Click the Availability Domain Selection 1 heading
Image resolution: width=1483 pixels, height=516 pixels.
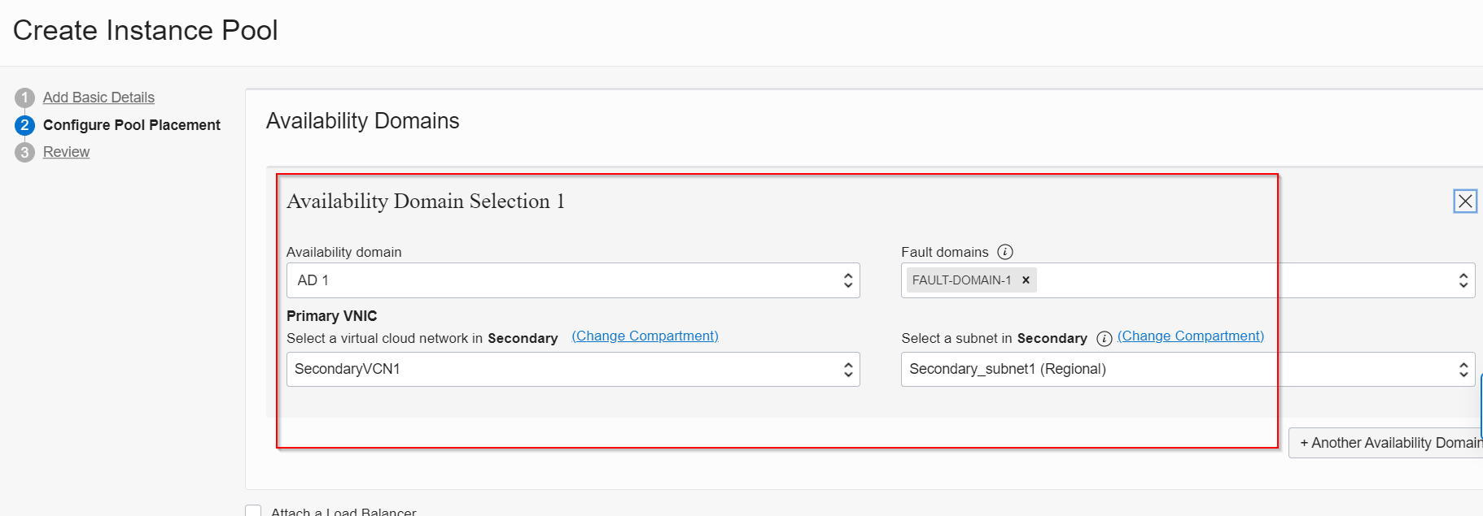tap(425, 202)
